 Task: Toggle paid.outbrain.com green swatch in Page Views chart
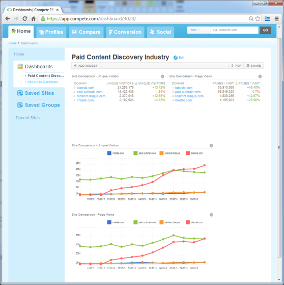coord(135,222)
